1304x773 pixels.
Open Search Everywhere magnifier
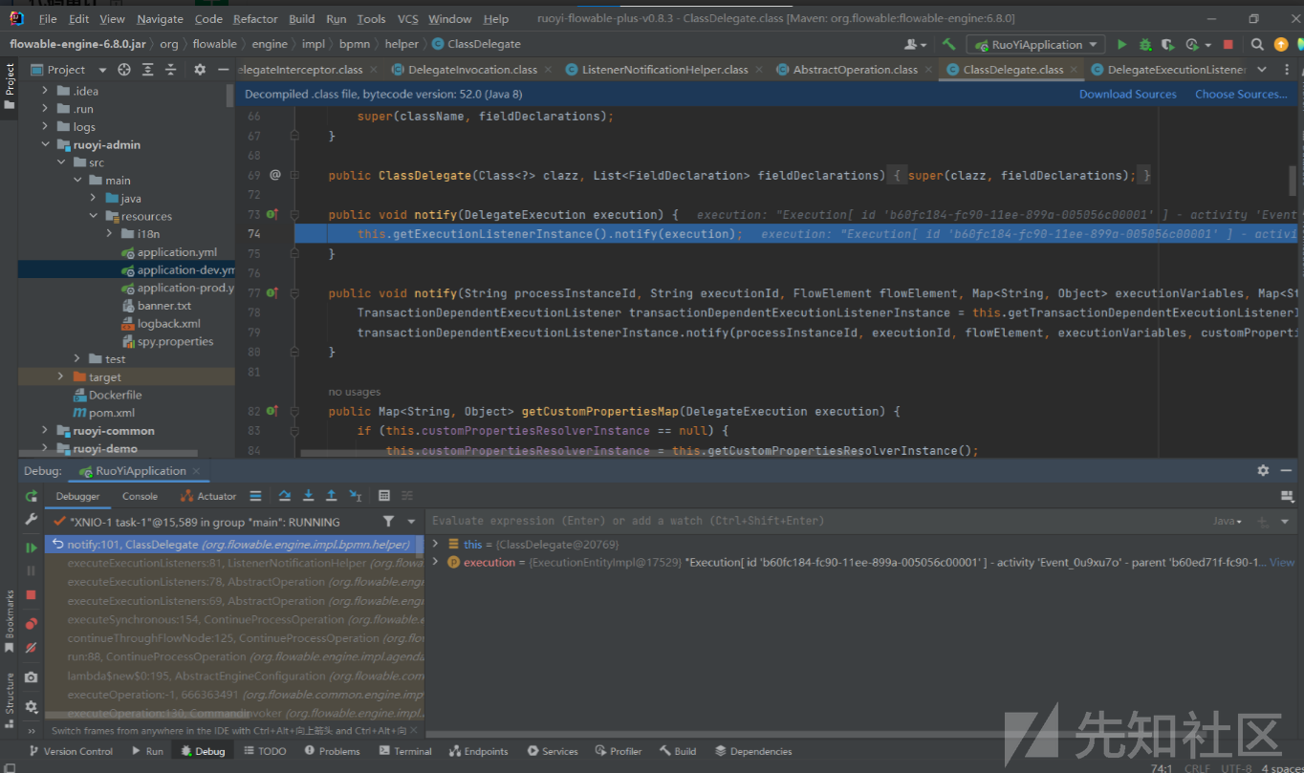[1257, 45]
